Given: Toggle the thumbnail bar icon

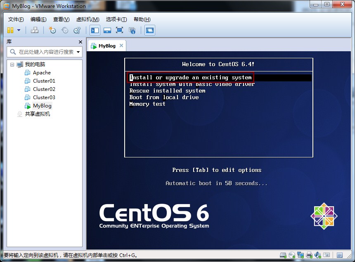Looking at the screenshot, I should point(107,30).
